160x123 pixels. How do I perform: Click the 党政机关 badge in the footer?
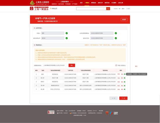tap(51, 112)
